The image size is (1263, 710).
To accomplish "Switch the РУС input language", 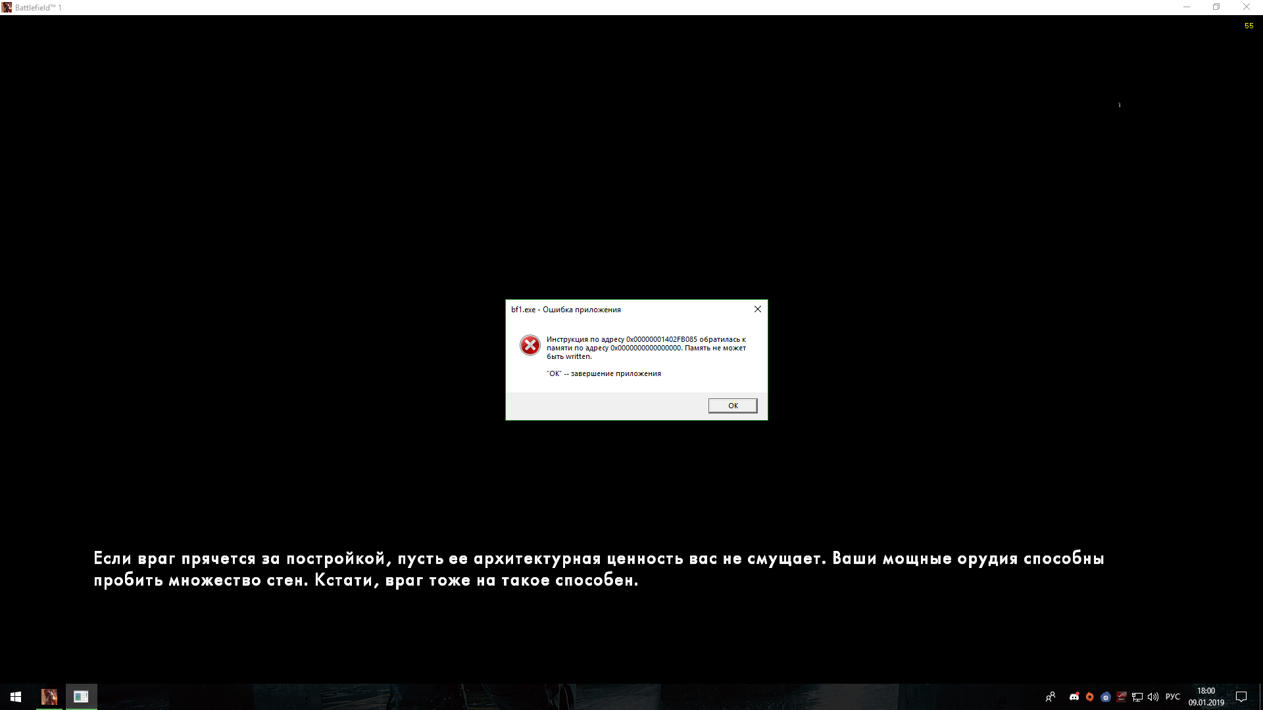I will point(1173,697).
